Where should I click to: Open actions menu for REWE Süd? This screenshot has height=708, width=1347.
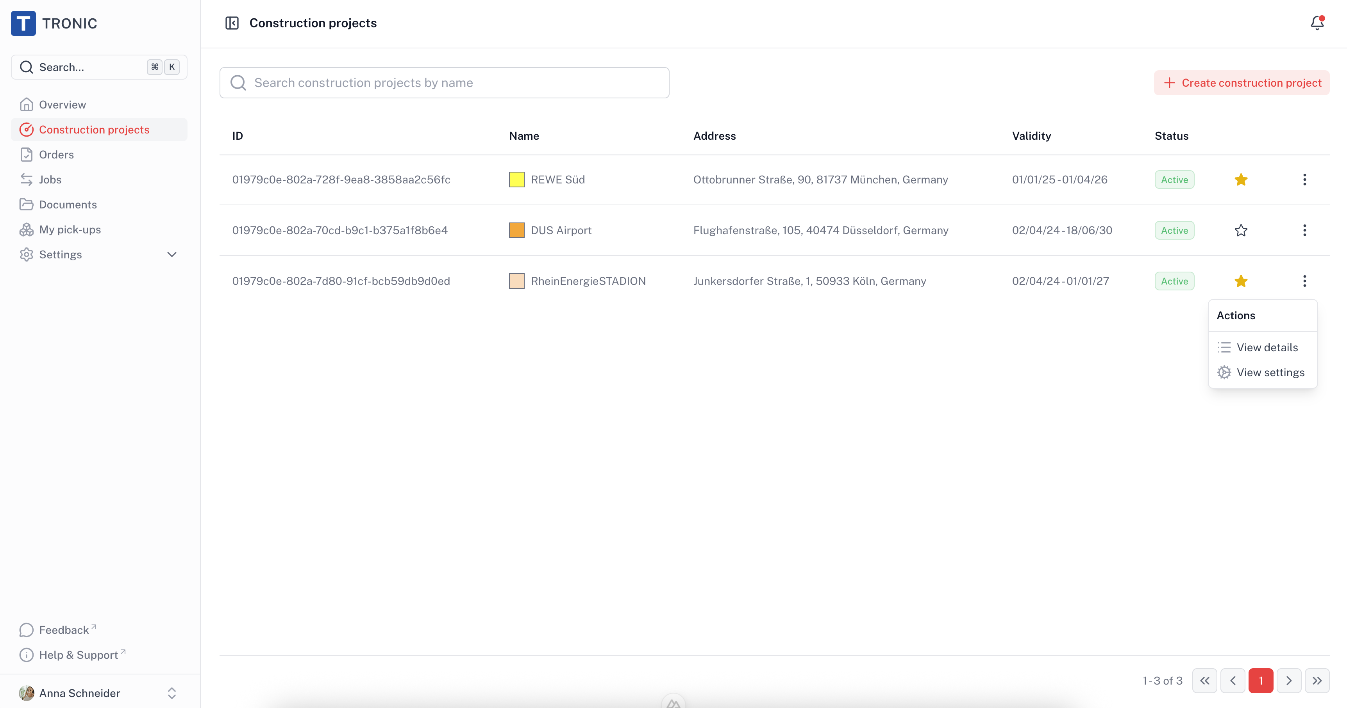pos(1305,180)
